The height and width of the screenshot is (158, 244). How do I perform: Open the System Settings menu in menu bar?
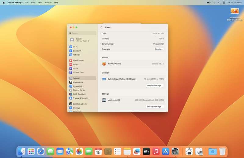15,2
